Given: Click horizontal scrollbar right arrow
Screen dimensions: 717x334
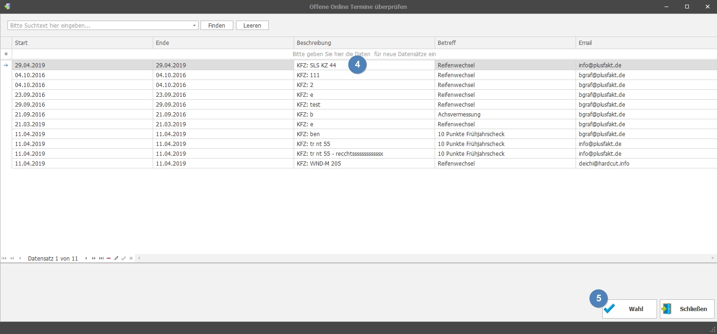Looking at the screenshot, I should click(x=713, y=258).
